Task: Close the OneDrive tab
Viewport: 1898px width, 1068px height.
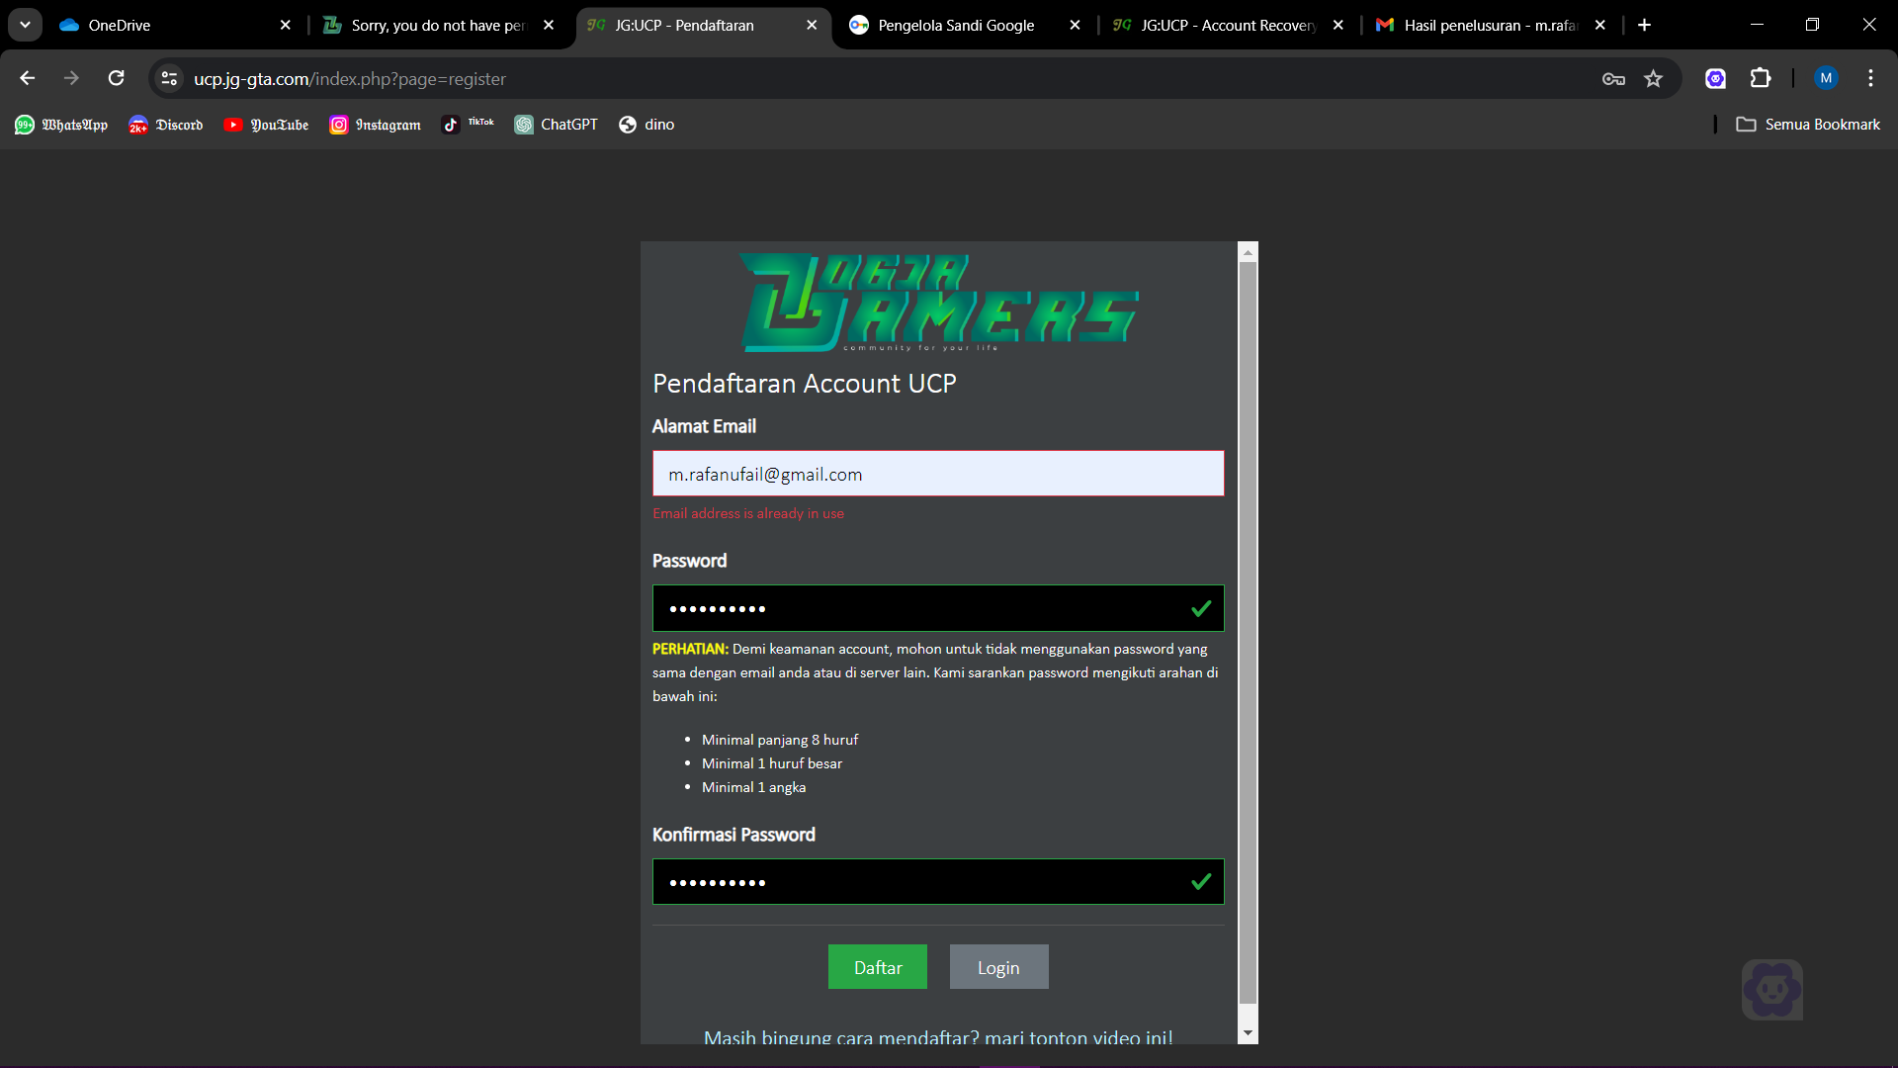Action: pyautogui.click(x=286, y=26)
